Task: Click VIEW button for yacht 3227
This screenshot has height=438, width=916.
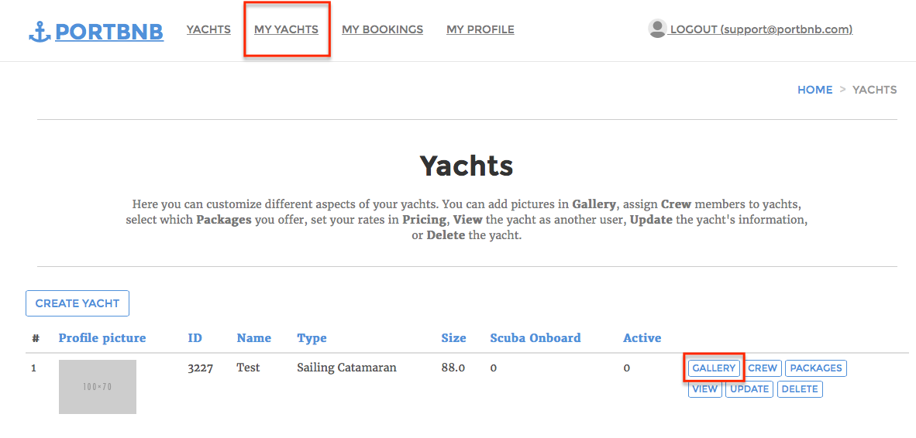Action: [705, 389]
